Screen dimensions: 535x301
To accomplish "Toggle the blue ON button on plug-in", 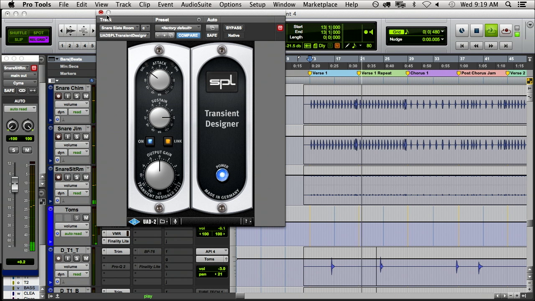I will coord(150,141).
